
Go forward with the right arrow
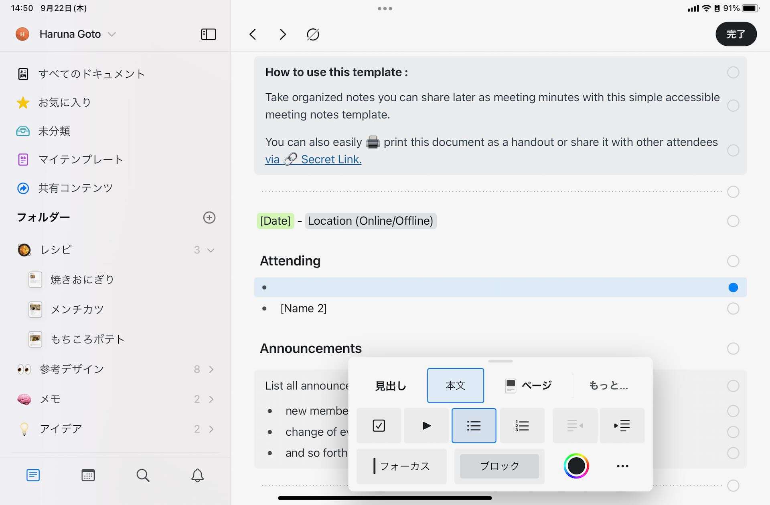283,34
